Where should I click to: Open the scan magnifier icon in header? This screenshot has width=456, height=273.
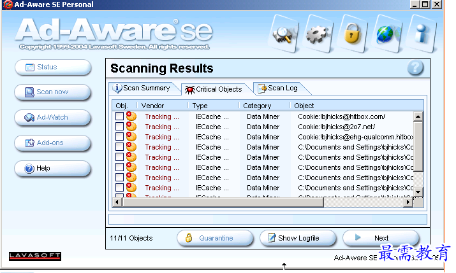[283, 34]
